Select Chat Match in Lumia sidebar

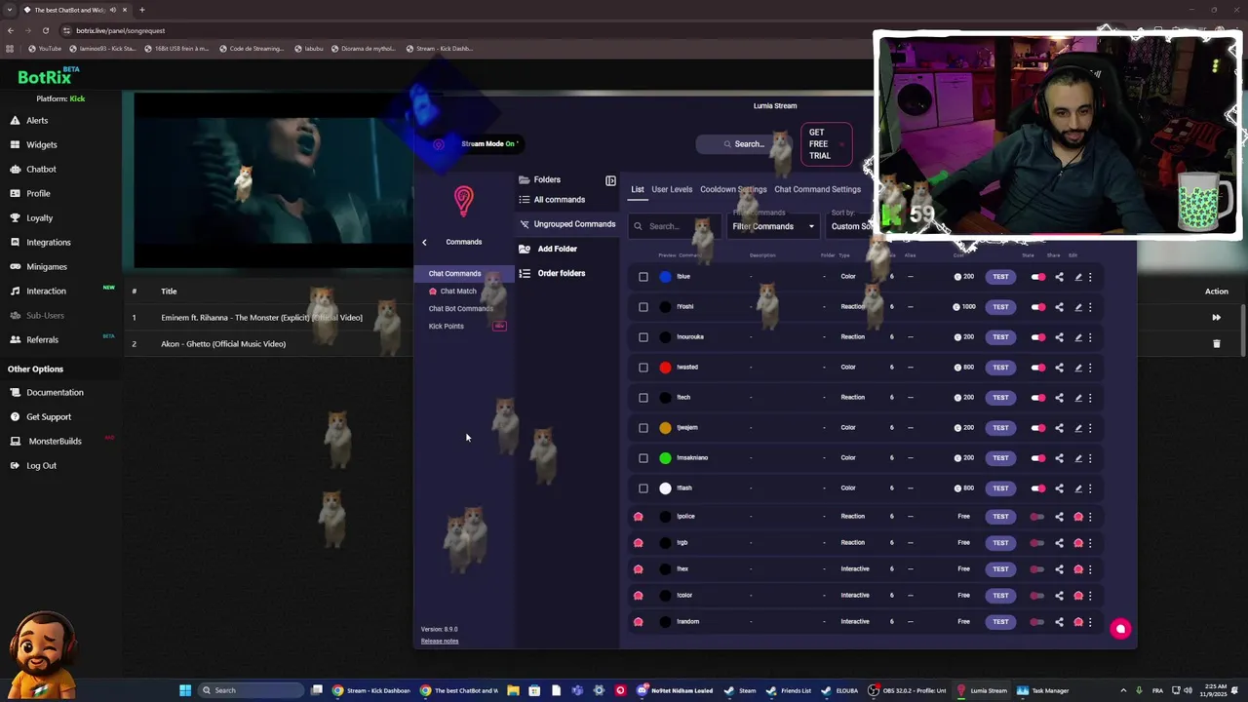[x=458, y=292]
